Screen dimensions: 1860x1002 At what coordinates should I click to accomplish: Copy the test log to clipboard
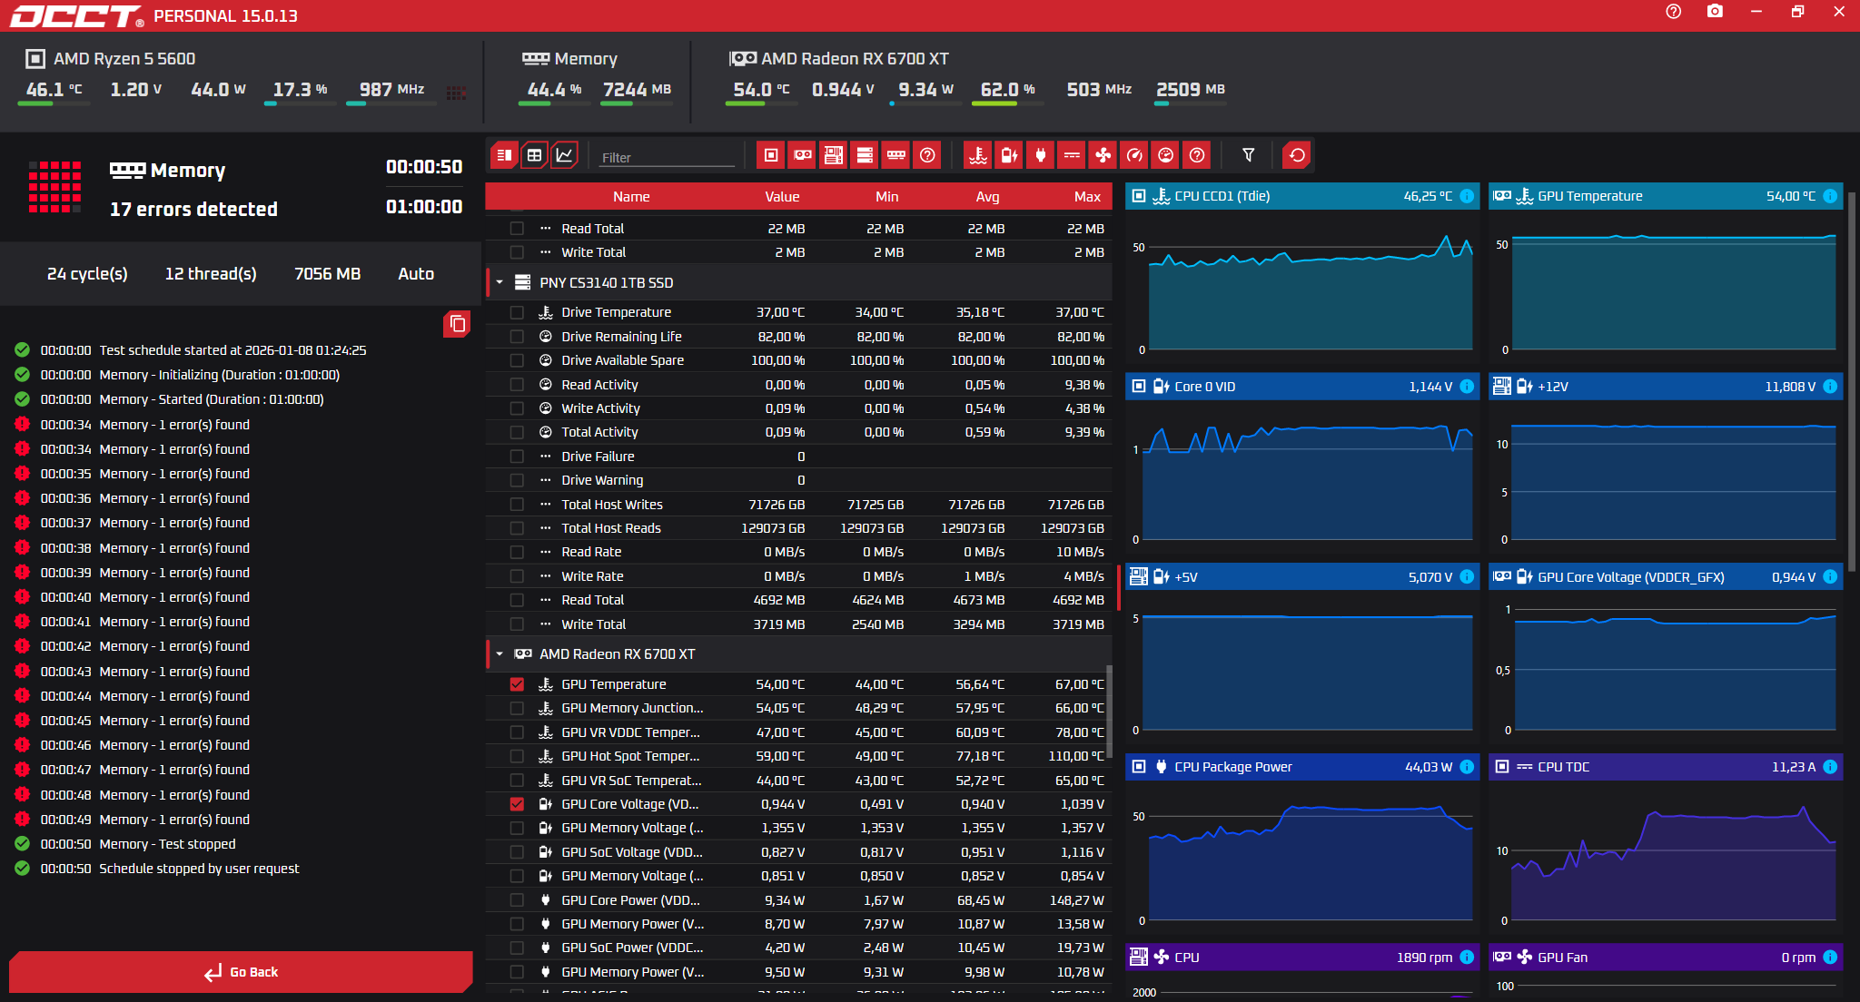(x=457, y=324)
